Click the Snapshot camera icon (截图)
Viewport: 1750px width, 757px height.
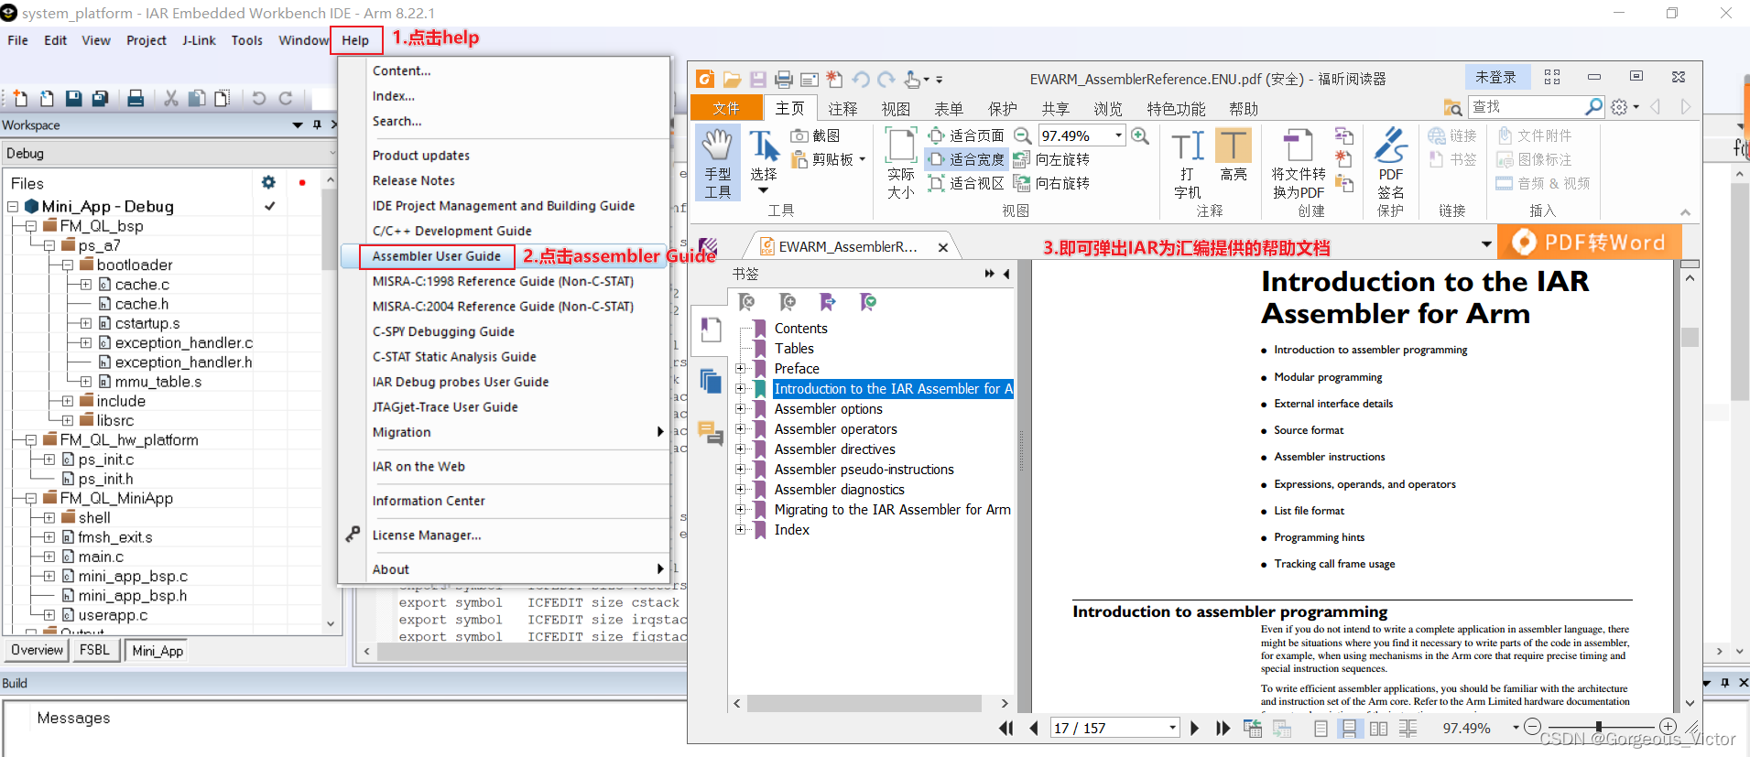point(799,135)
